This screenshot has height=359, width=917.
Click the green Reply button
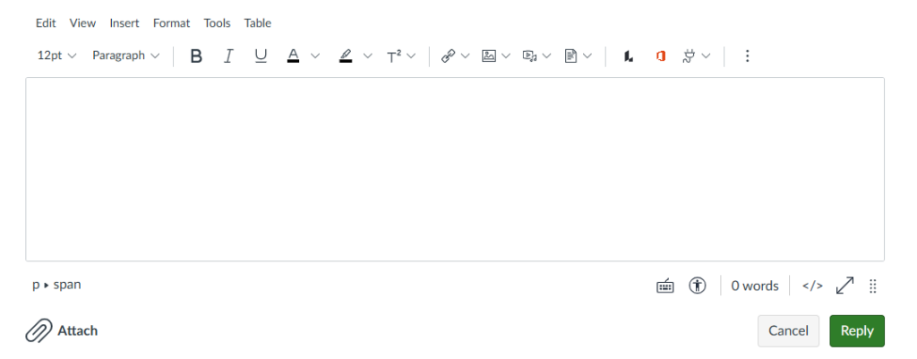click(x=857, y=331)
